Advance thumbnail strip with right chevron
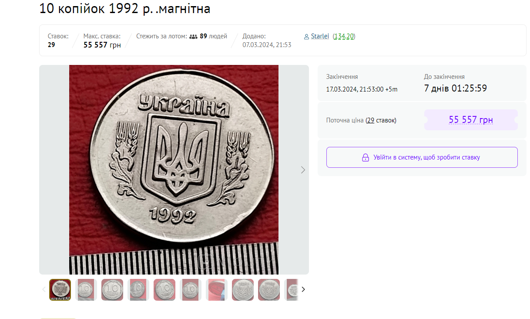This screenshot has height=319, width=530. pos(303,289)
